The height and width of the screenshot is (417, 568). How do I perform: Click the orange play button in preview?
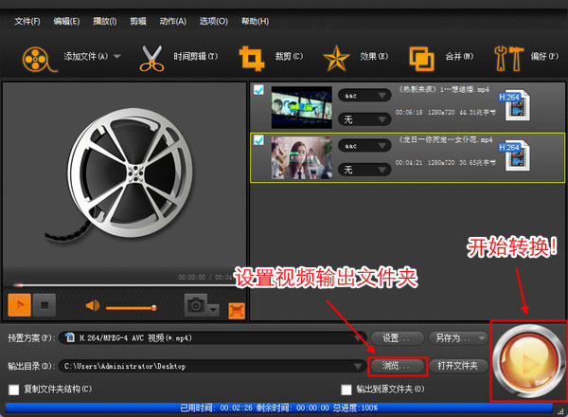point(20,305)
